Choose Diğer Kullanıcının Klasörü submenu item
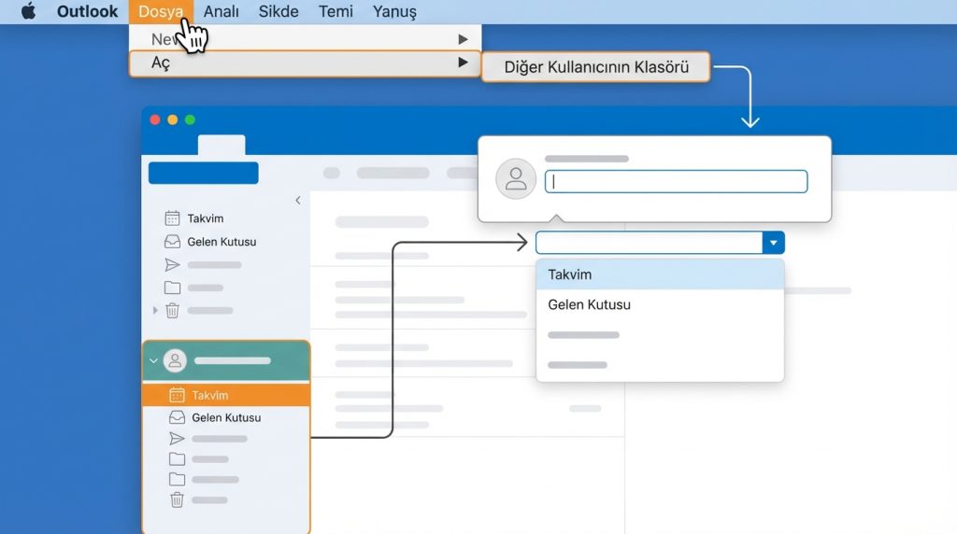This screenshot has width=957, height=534. click(x=595, y=67)
